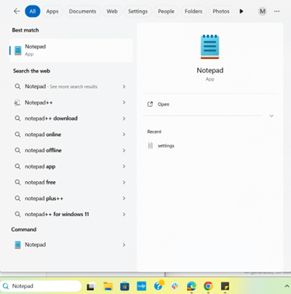
Task: Open Microsoft Edge from the taskbar
Action: (x=192, y=286)
